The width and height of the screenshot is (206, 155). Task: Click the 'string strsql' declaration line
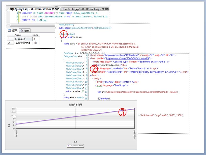(99, 44)
